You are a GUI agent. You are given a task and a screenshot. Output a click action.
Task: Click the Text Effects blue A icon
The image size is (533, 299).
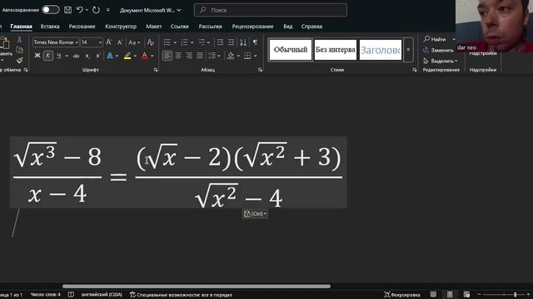[109, 56]
